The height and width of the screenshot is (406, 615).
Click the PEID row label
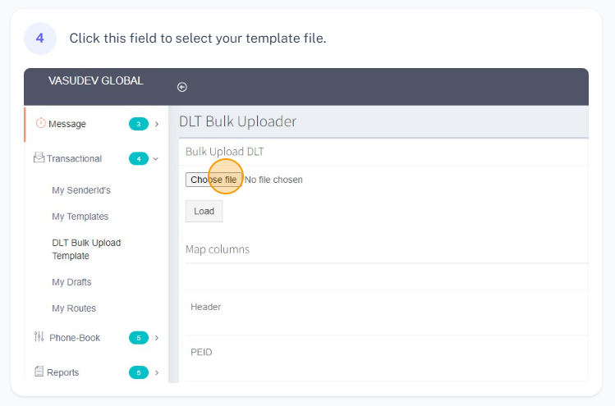[x=201, y=352]
